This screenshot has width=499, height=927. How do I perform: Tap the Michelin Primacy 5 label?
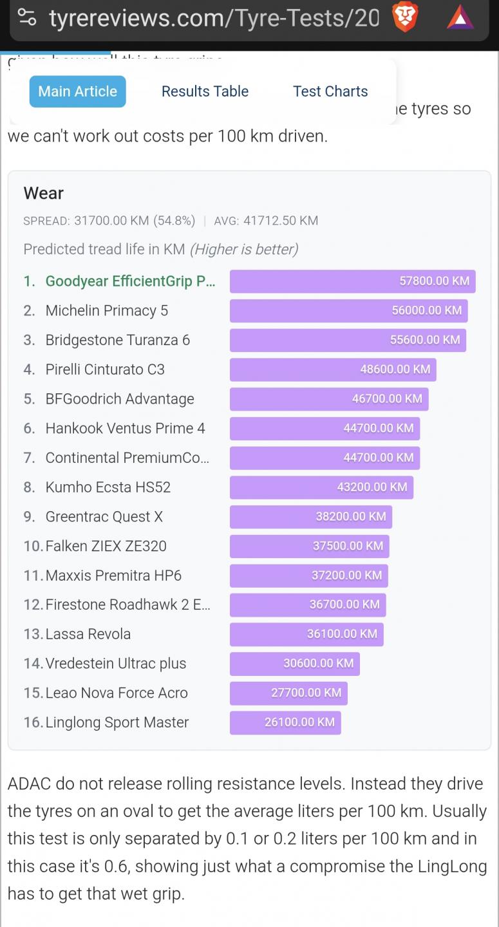pyautogui.click(x=106, y=311)
